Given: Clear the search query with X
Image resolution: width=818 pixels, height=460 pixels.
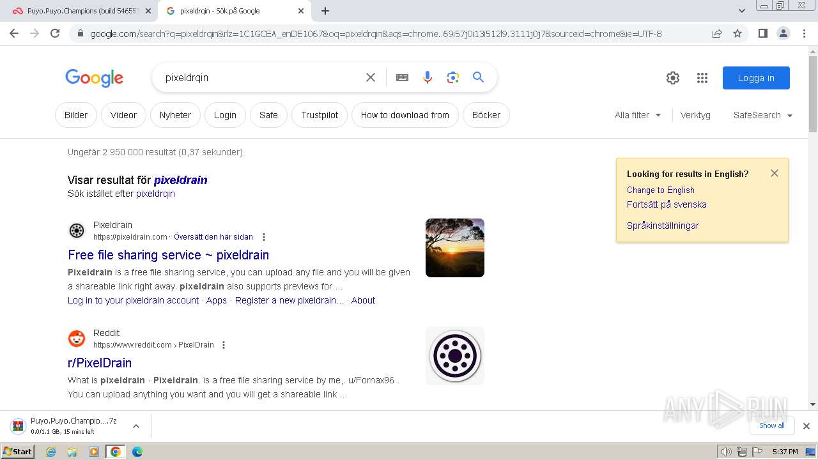Looking at the screenshot, I should [x=371, y=77].
